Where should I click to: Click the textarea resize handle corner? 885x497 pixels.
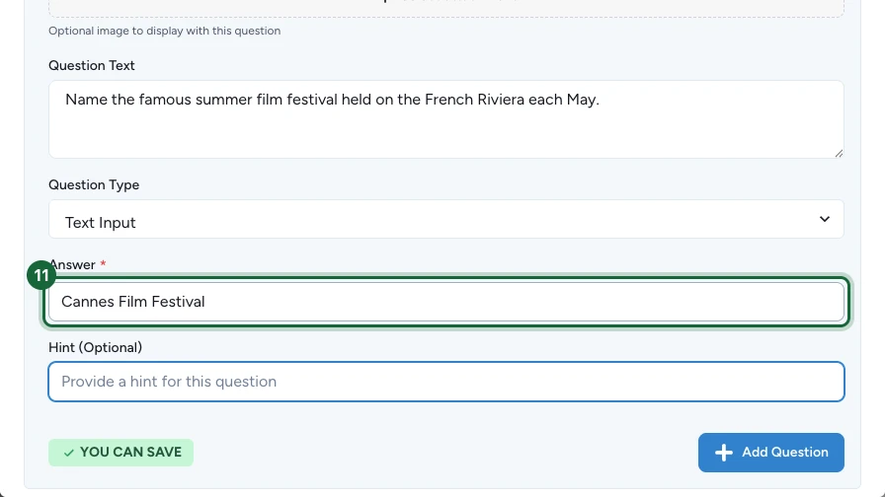coord(839,153)
